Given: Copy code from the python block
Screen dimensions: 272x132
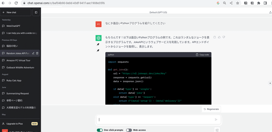Looking at the screenshot, I should point(202,55).
